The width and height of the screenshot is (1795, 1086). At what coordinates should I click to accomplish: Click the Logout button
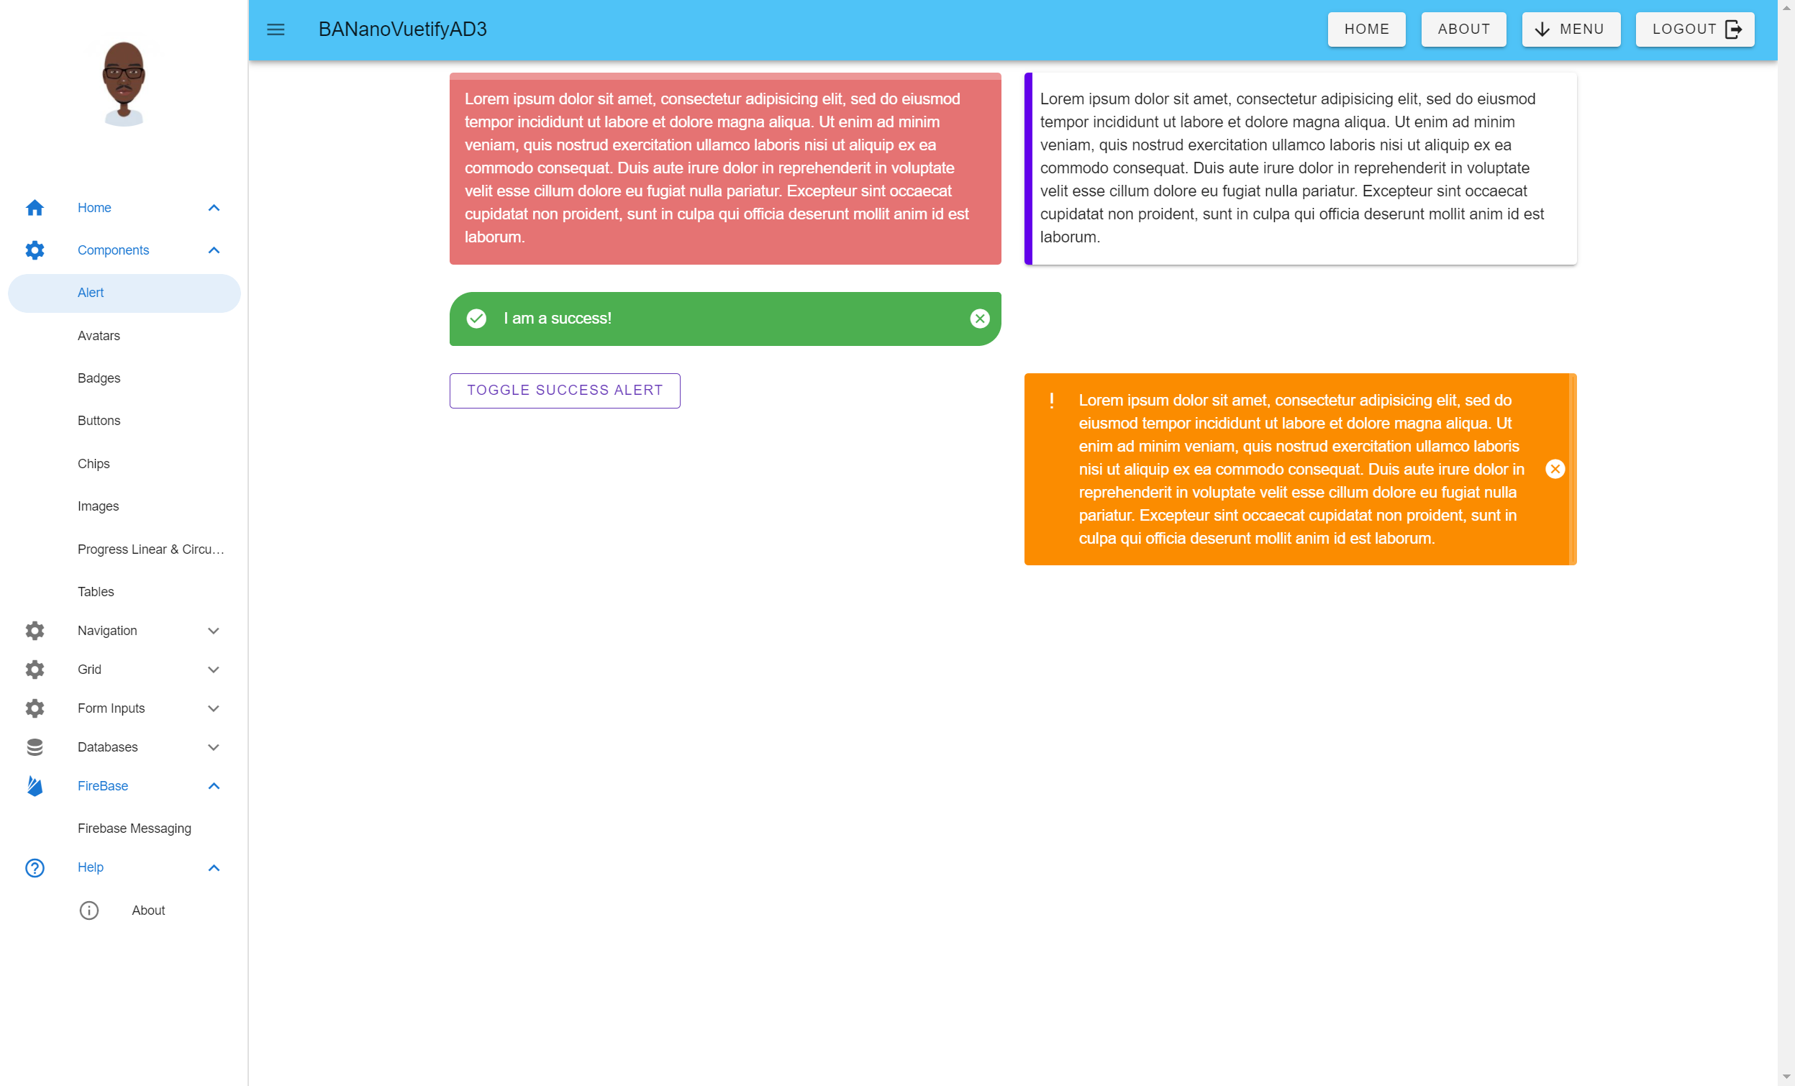[x=1694, y=30]
